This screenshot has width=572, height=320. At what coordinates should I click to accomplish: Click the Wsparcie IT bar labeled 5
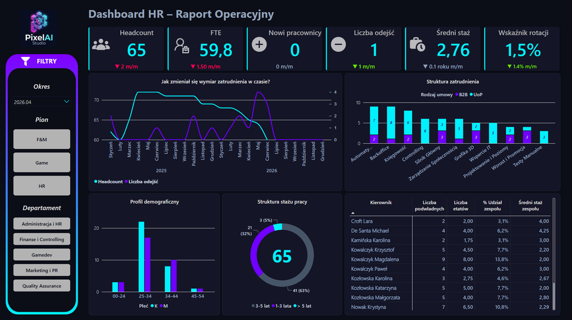coord(493,133)
